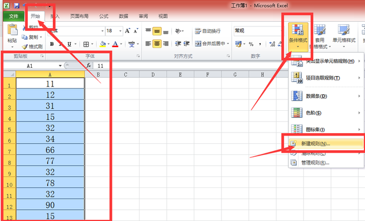
Task: Toggle Wrap Text (自动换行)
Action: pyautogui.click(x=208, y=31)
